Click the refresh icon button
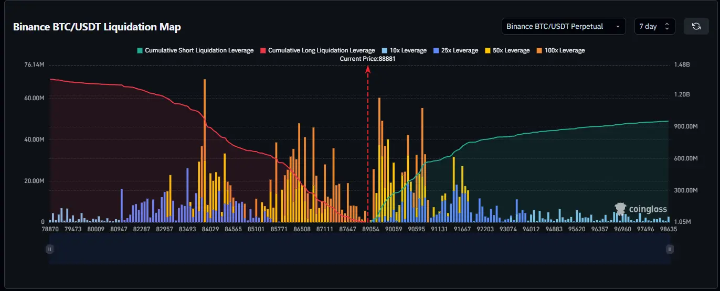This screenshot has height=291, width=720. pyautogui.click(x=696, y=26)
